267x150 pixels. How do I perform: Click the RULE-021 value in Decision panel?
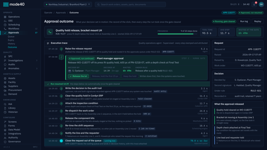point(256,91)
